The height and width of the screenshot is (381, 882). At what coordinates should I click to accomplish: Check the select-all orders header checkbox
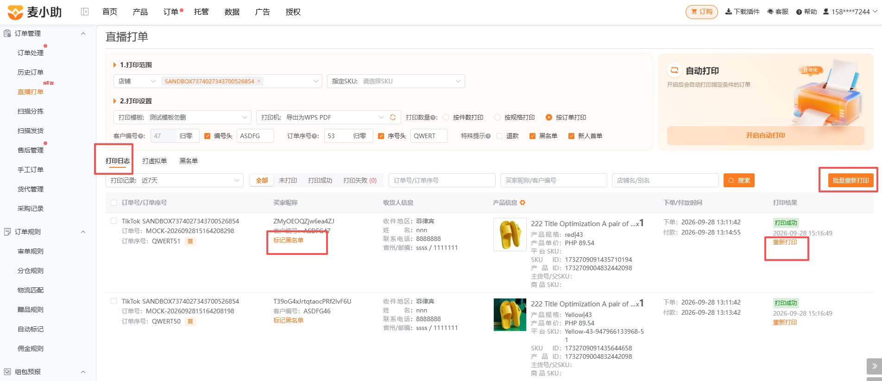tap(114, 203)
